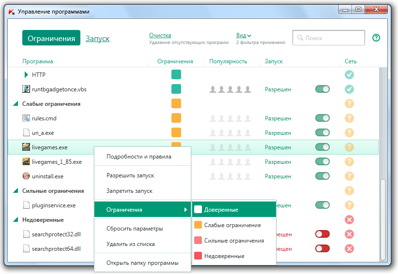The width and height of the screenshot is (398, 274).
Task: Click the network allowed checkmark for HTTP
Action: pos(349,75)
